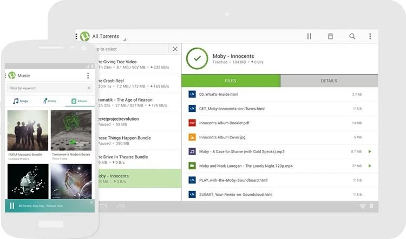406x239 pixels.
Task: Click the green finished checkmark circle for Moby
Action: pyautogui.click(x=197, y=59)
